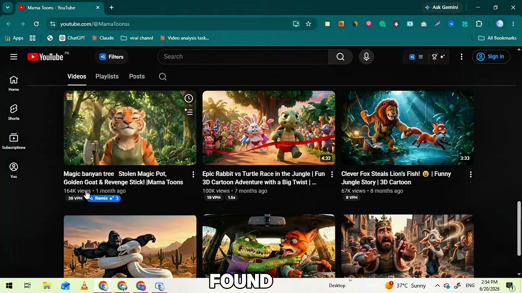Open the ChatGPT bookmark
This screenshot has height=293, width=522.
point(72,38)
